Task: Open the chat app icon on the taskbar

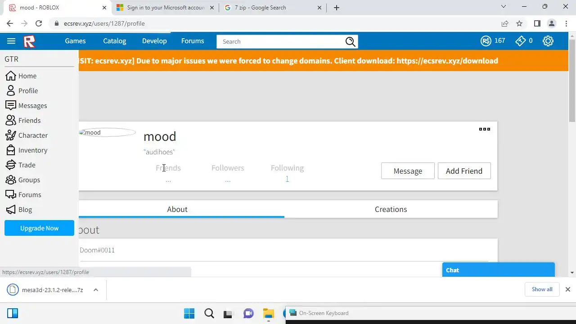Action: click(248, 313)
